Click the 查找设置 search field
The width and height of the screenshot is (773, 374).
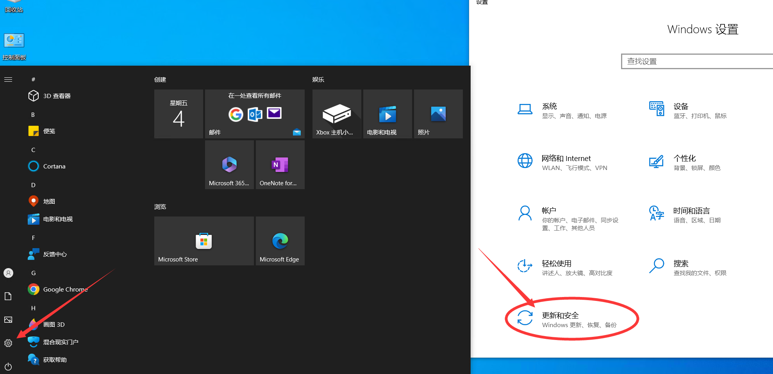tap(697, 61)
